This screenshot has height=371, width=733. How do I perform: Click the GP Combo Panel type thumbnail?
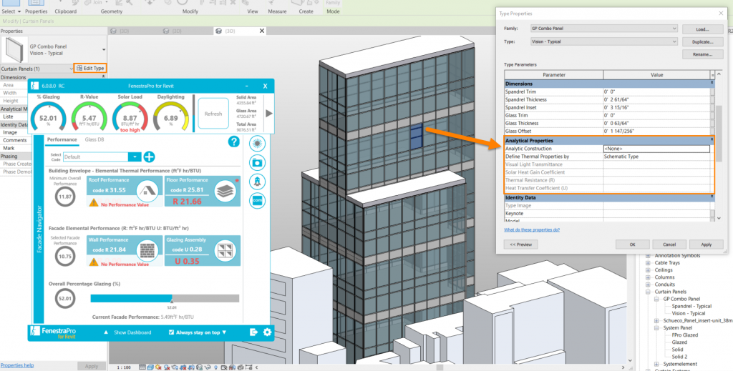[x=14, y=49]
